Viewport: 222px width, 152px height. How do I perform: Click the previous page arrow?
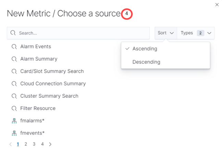pyautogui.click(x=11, y=144)
